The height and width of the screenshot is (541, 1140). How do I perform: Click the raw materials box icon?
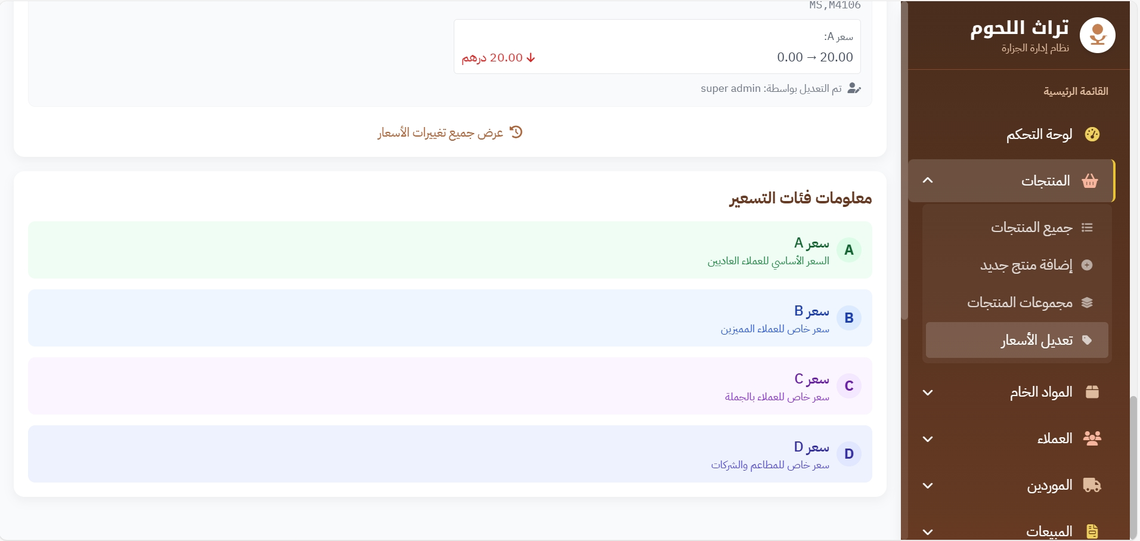coord(1092,392)
